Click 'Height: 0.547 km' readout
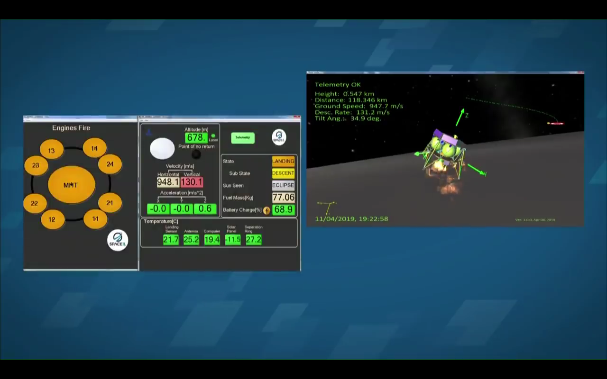Viewport: 607px width, 379px height. (345, 94)
